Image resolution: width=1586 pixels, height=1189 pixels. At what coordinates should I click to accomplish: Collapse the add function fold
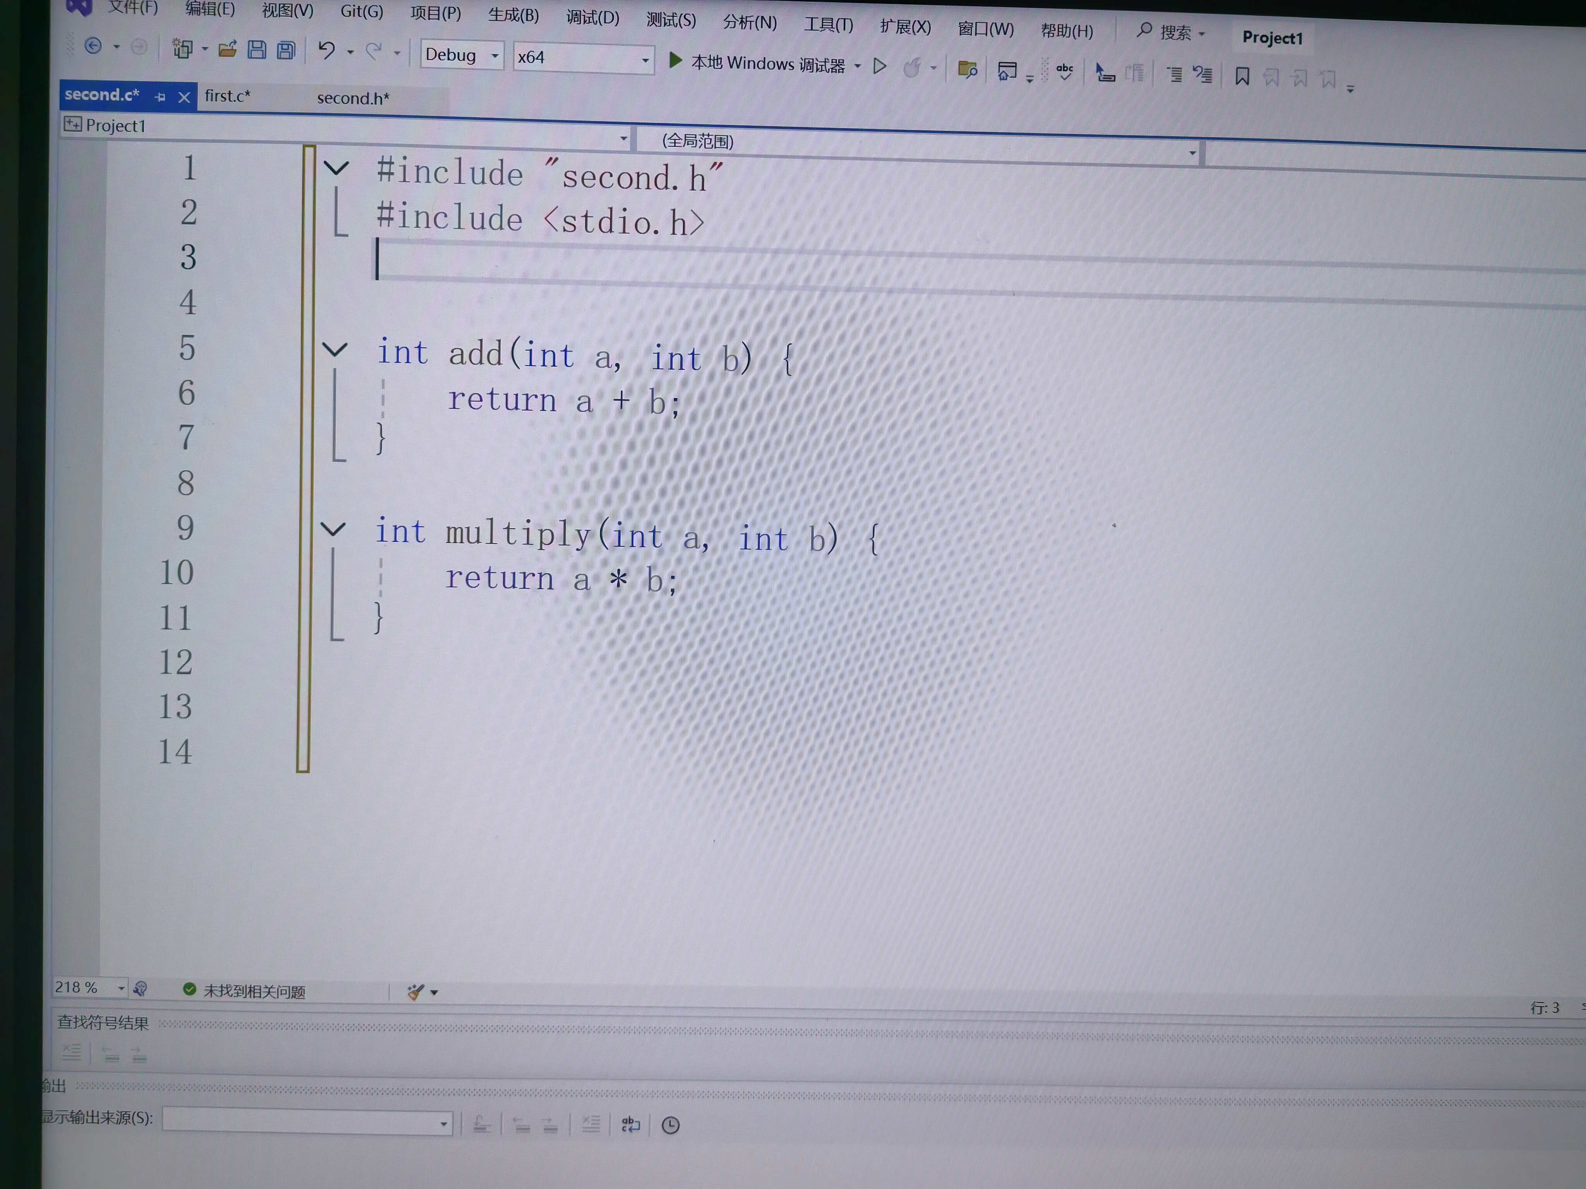[335, 350]
